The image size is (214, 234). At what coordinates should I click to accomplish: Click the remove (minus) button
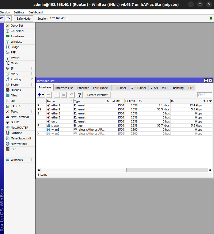[x=49, y=95]
